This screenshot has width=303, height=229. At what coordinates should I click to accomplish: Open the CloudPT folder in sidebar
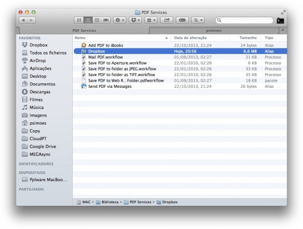[x=34, y=139]
